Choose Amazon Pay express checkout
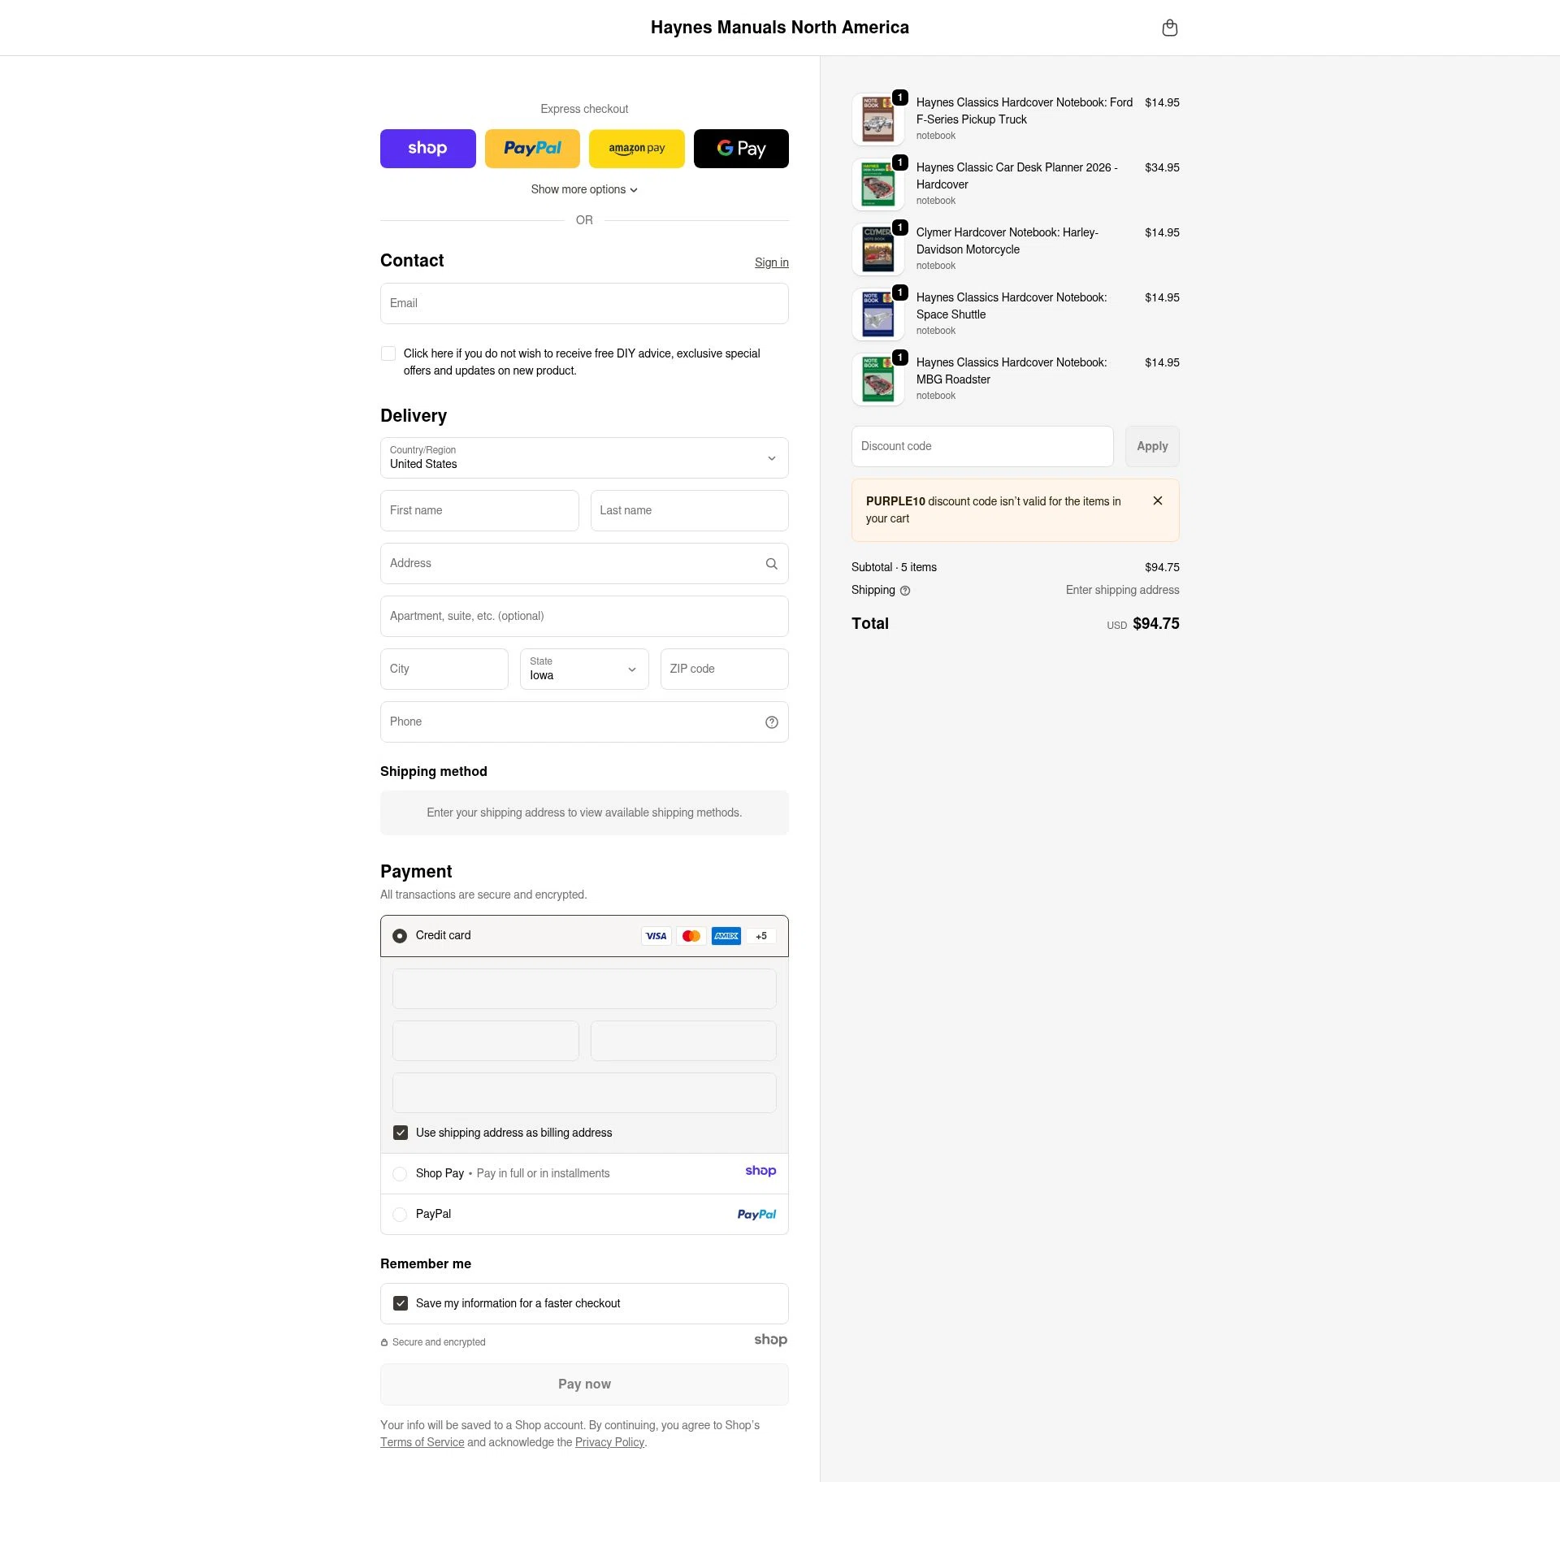1560x1547 pixels. tap(636, 149)
